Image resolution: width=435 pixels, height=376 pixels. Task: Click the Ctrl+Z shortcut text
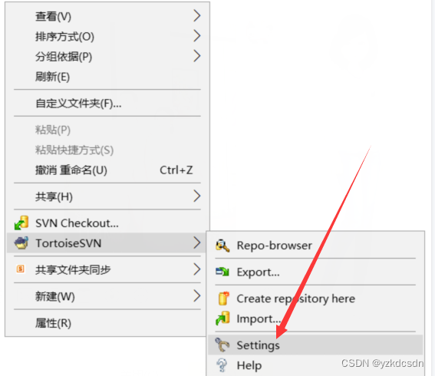pos(176,170)
